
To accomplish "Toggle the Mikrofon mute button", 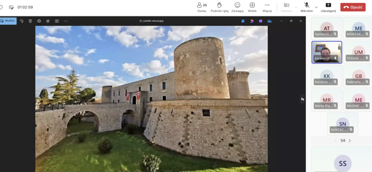I will pos(306,7).
